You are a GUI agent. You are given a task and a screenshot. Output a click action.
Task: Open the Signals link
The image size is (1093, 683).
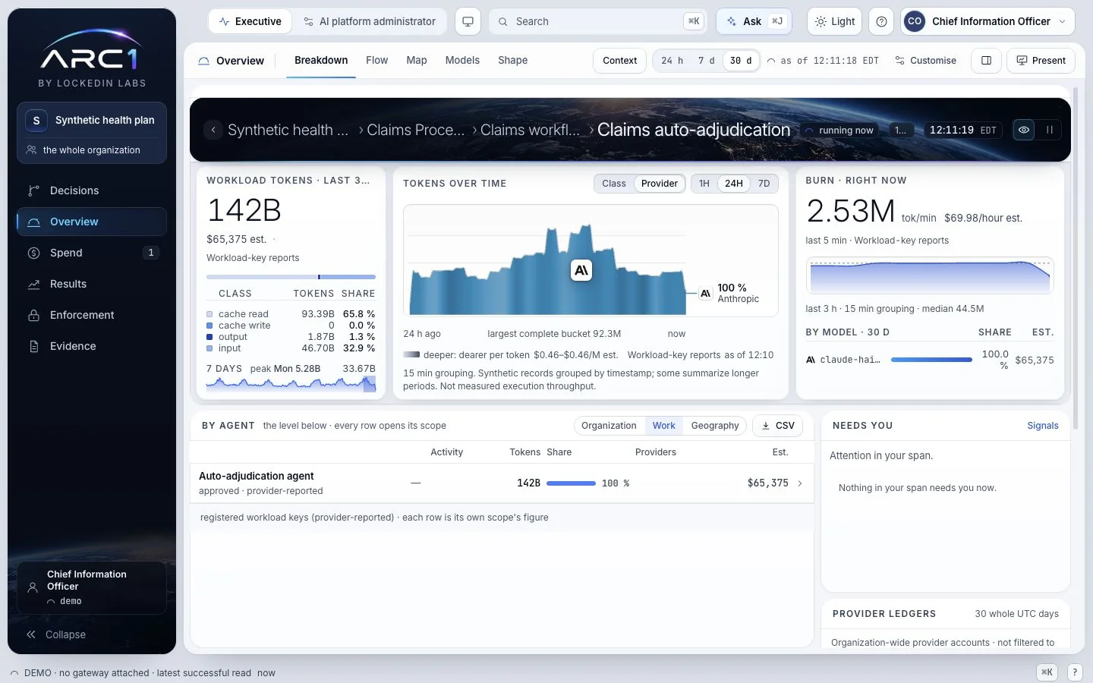tap(1042, 426)
